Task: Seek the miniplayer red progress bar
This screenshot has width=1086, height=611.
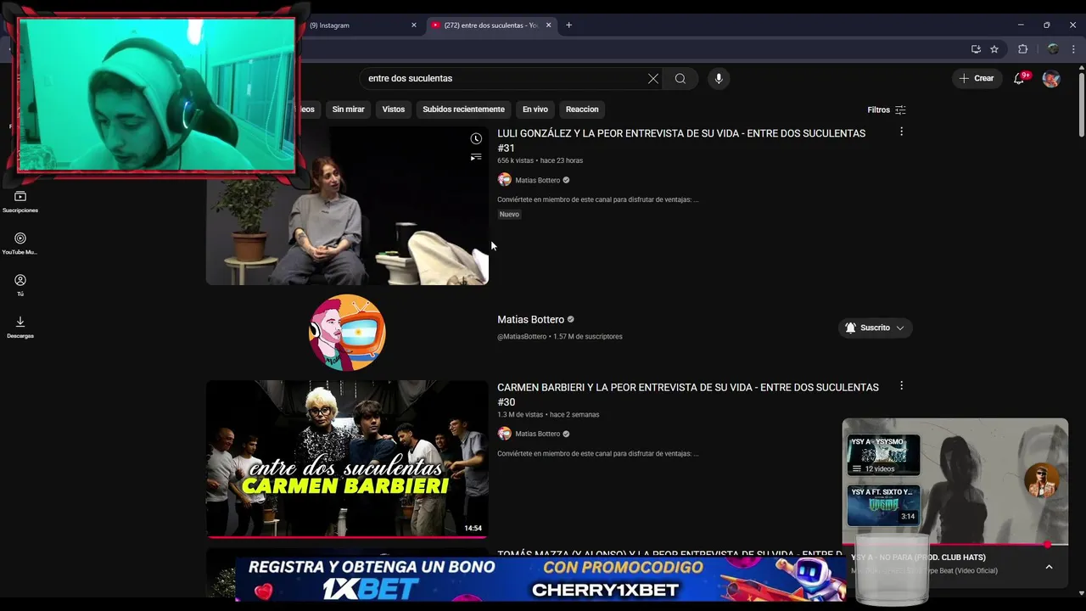Action: 954,544
